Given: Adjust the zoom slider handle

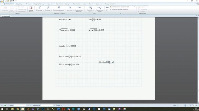Looking at the screenshot, I should pos(185,105).
